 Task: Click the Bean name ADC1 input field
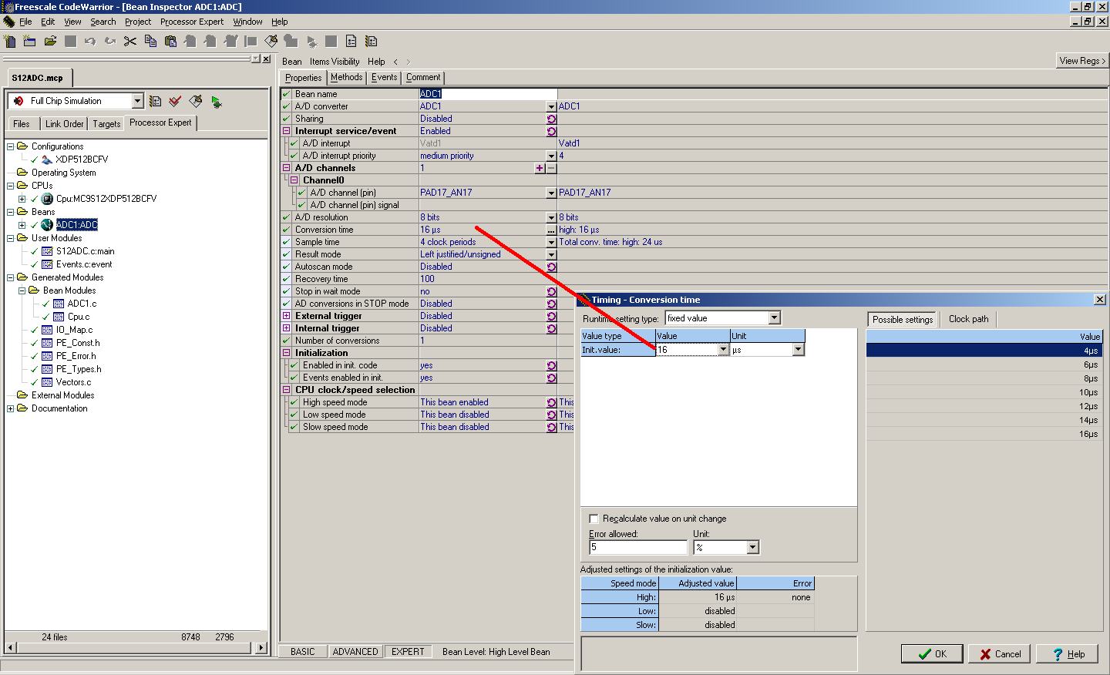tap(487, 94)
